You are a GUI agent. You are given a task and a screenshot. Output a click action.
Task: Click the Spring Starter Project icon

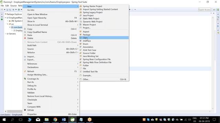80,6
